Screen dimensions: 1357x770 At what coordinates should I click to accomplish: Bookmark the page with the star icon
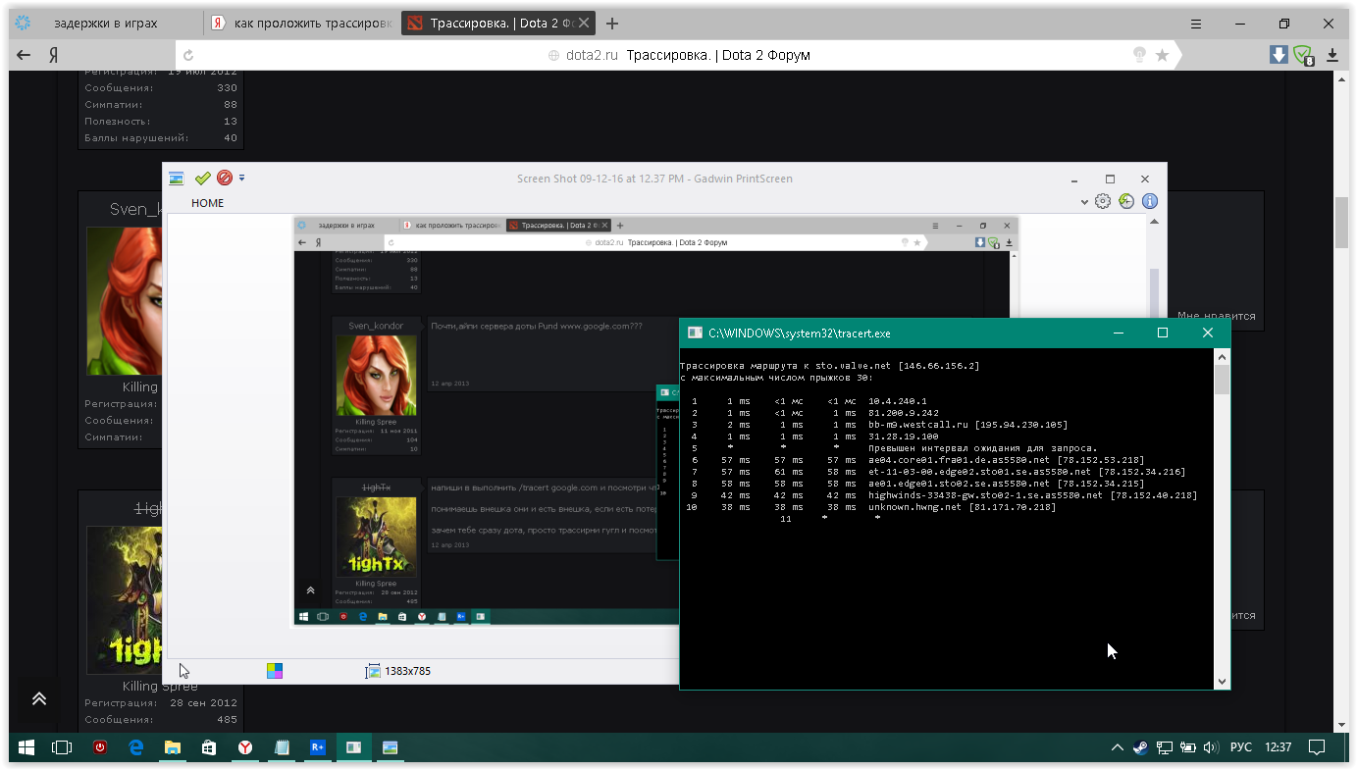click(1162, 56)
